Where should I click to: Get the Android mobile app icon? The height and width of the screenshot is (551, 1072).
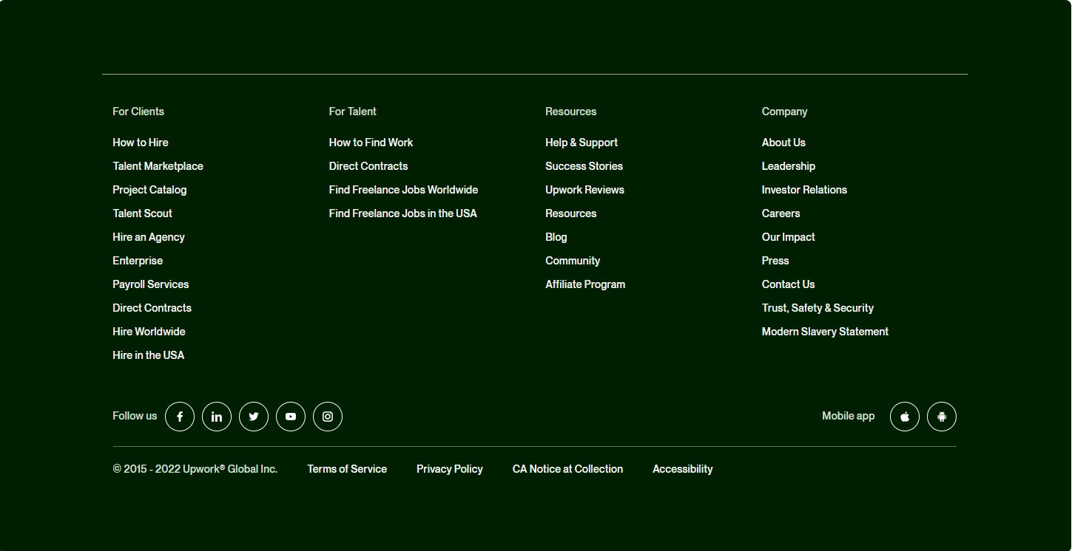[x=941, y=417]
